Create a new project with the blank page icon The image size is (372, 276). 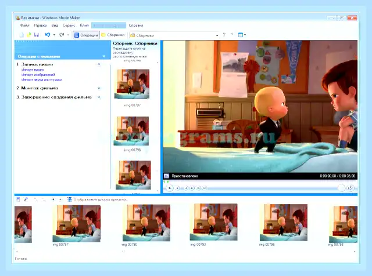(22, 35)
